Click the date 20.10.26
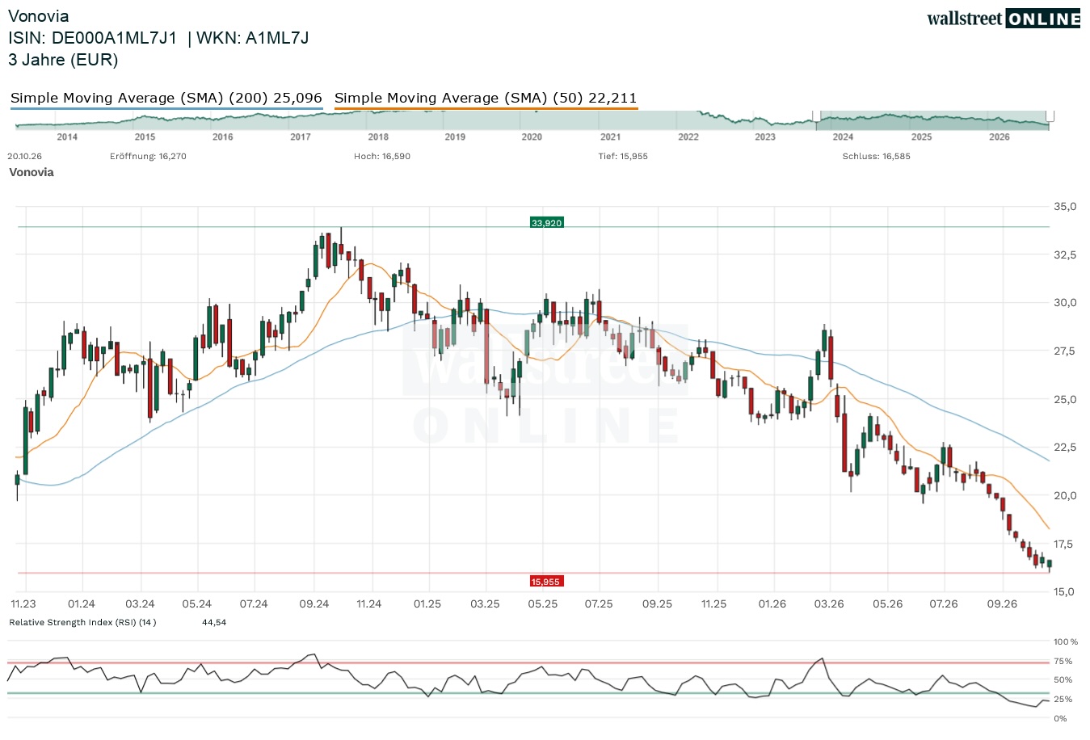 tap(24, 157)
